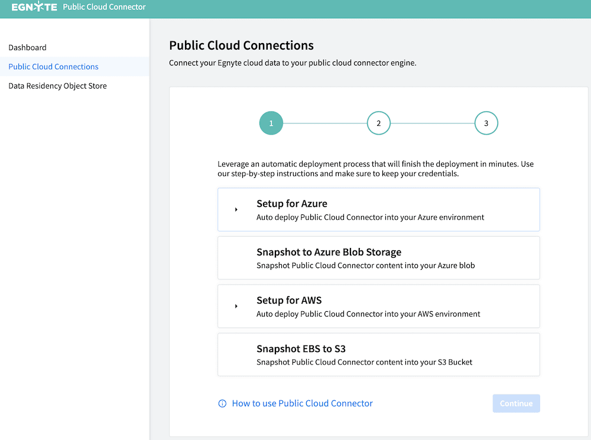Click the info icon beside the help link
The image size is (591, 440).
click(222, 403)
